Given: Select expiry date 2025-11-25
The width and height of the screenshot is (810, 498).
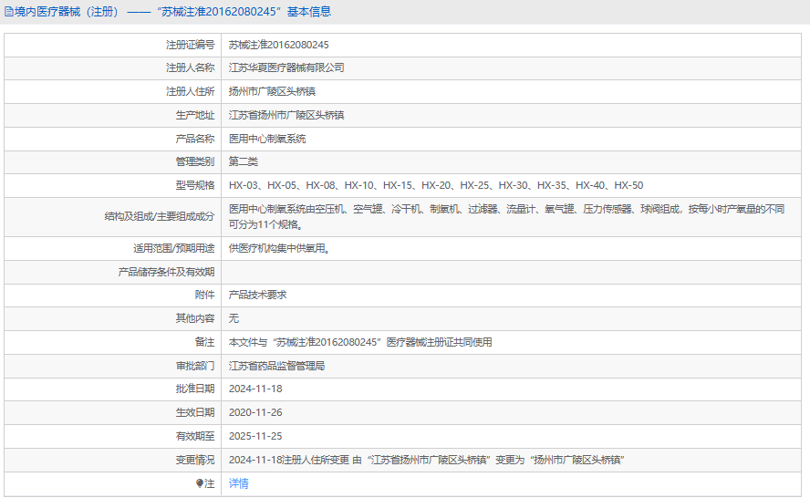Looking at the screenshot, I should click(255, 437).
